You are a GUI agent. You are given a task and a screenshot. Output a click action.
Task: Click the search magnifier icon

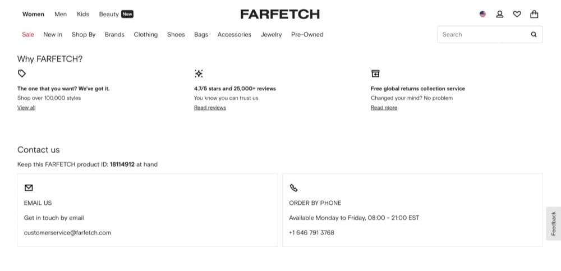click(534, 34)
